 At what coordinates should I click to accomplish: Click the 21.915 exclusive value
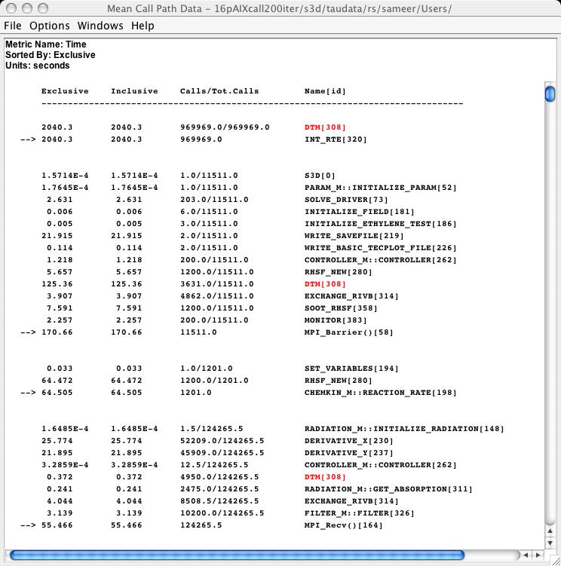[57, 236]
